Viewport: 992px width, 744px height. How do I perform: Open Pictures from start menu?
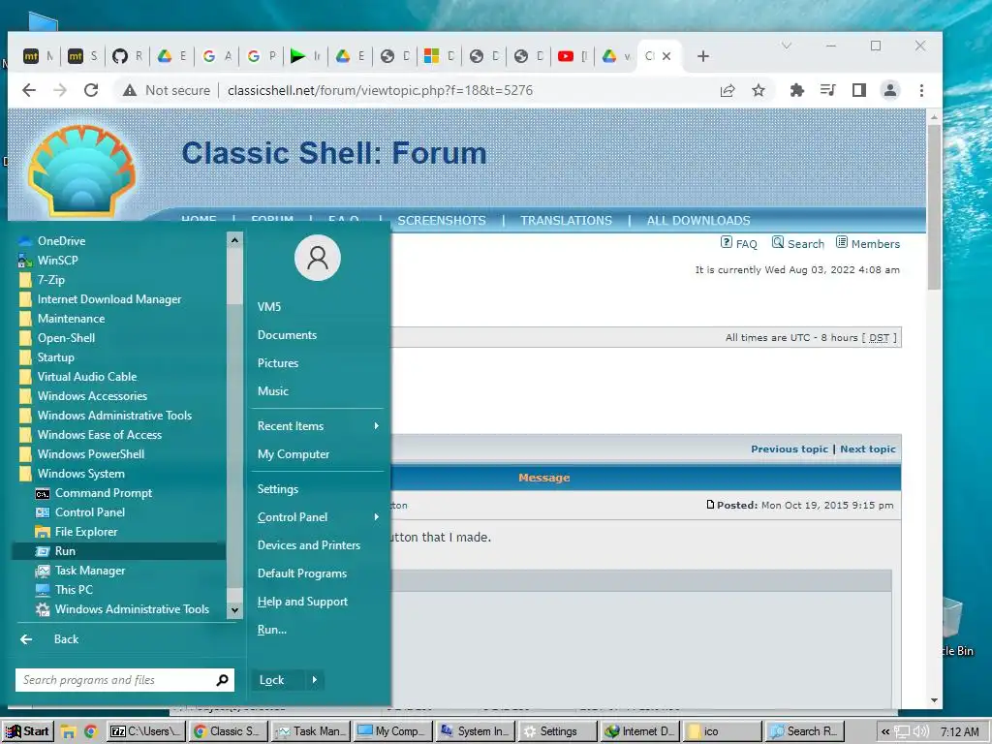click(278, 363)
